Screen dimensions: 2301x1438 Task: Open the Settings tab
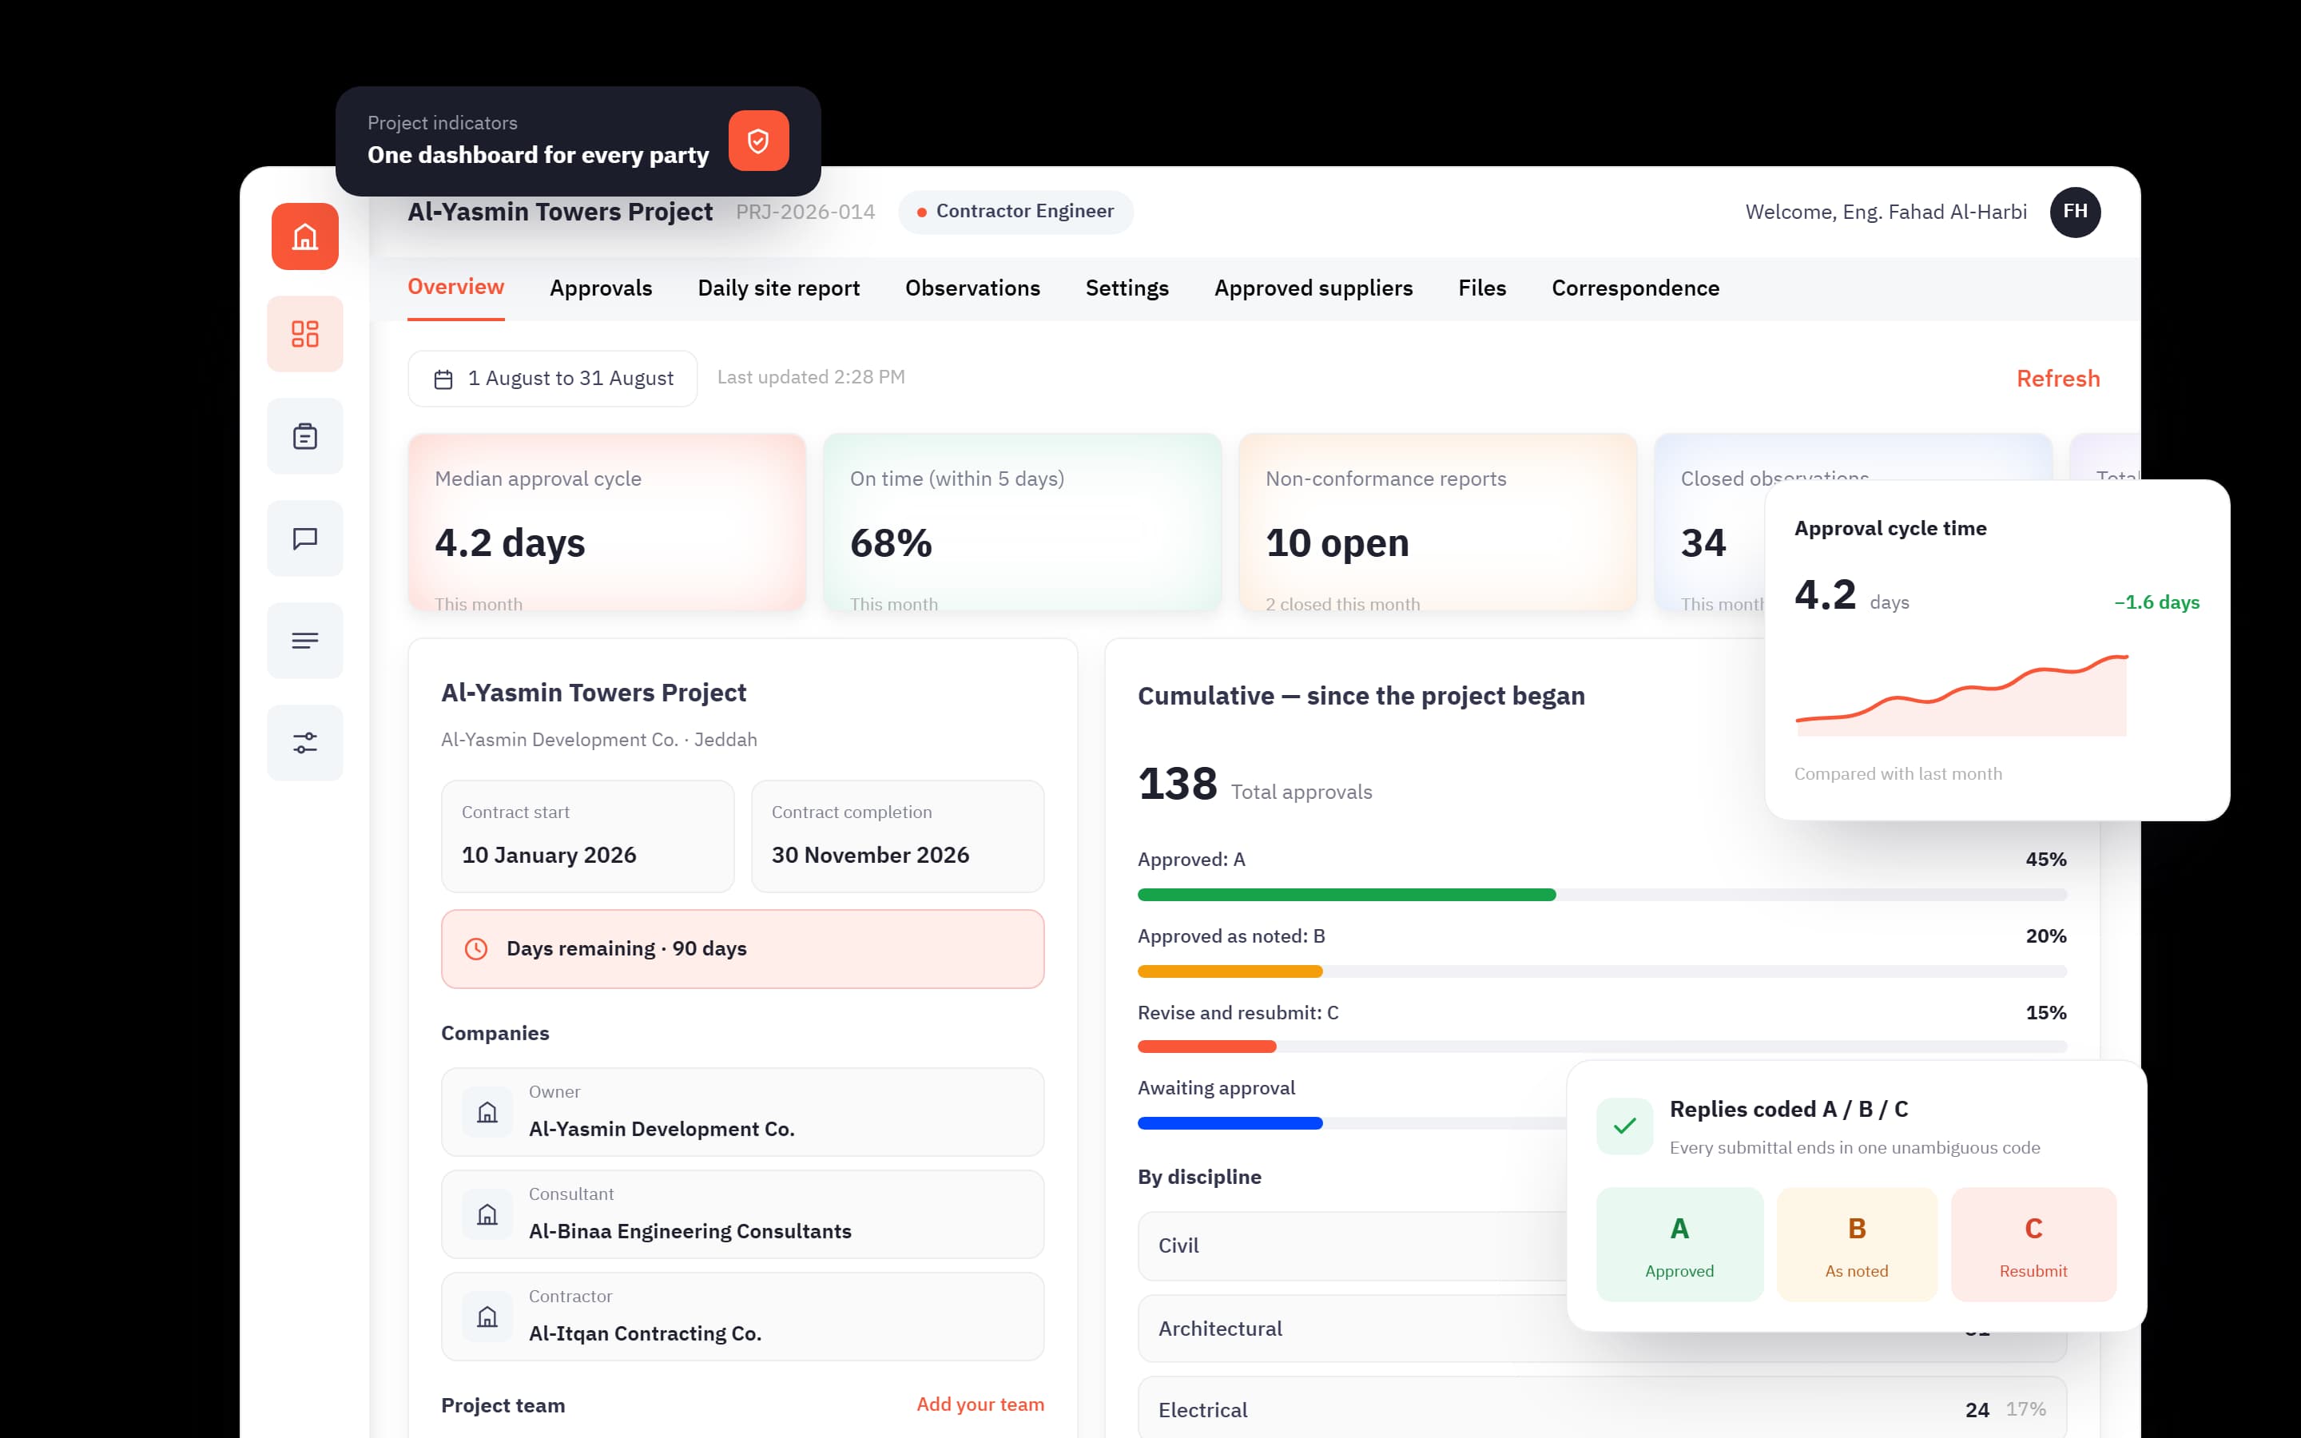tap(1127, 288)
